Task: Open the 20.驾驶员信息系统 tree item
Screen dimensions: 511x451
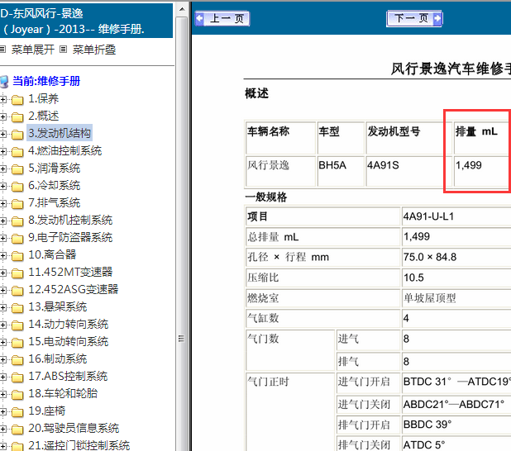Action: coord(74,428)
